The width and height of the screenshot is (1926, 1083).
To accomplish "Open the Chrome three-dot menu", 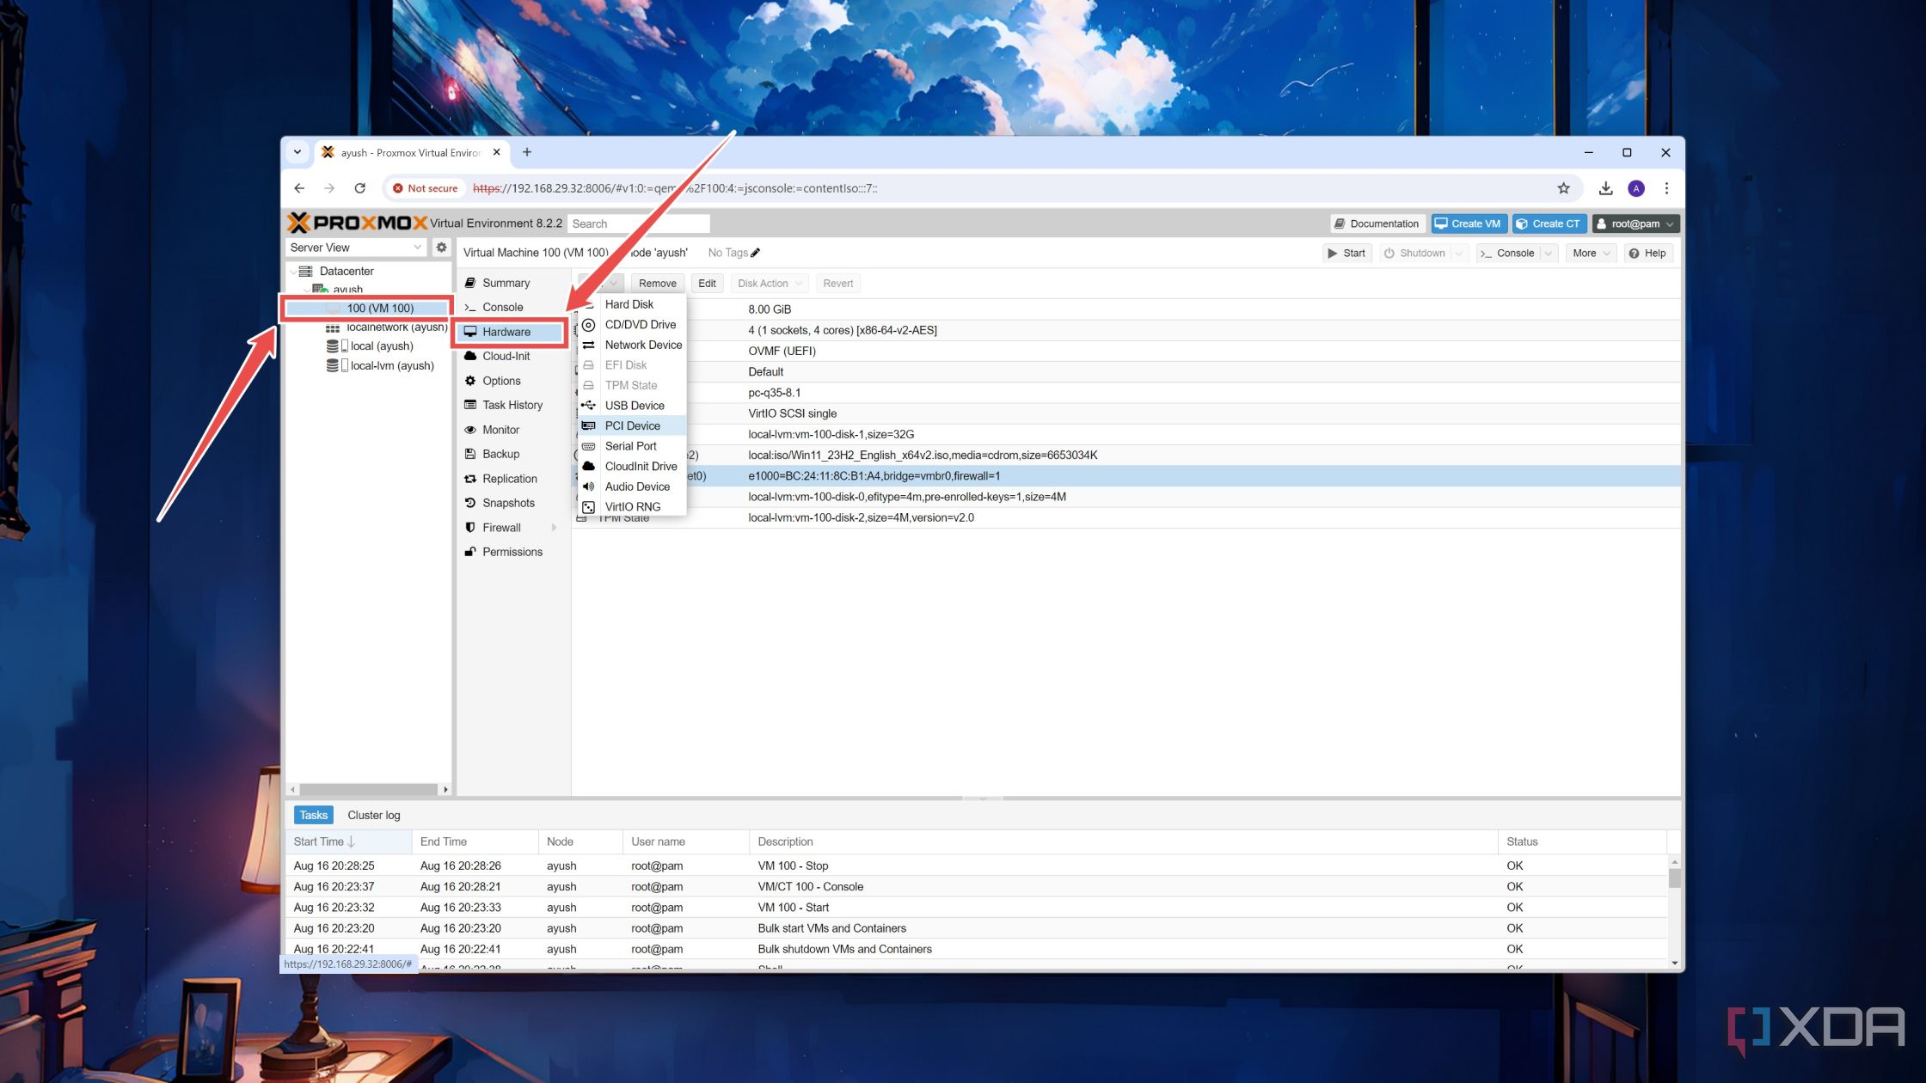I will [1666, 188].
